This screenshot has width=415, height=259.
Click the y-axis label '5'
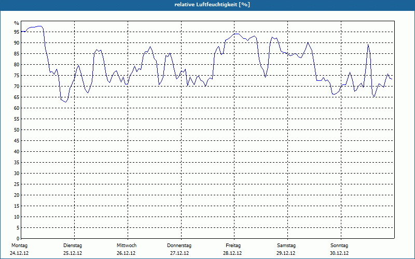tap(18, 228)
